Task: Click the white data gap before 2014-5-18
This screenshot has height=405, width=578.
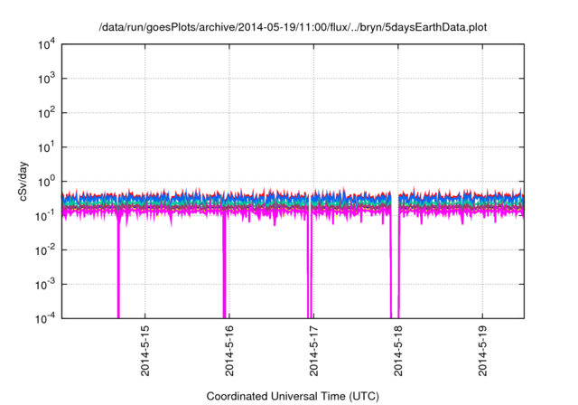Action: tap(395, 255)
